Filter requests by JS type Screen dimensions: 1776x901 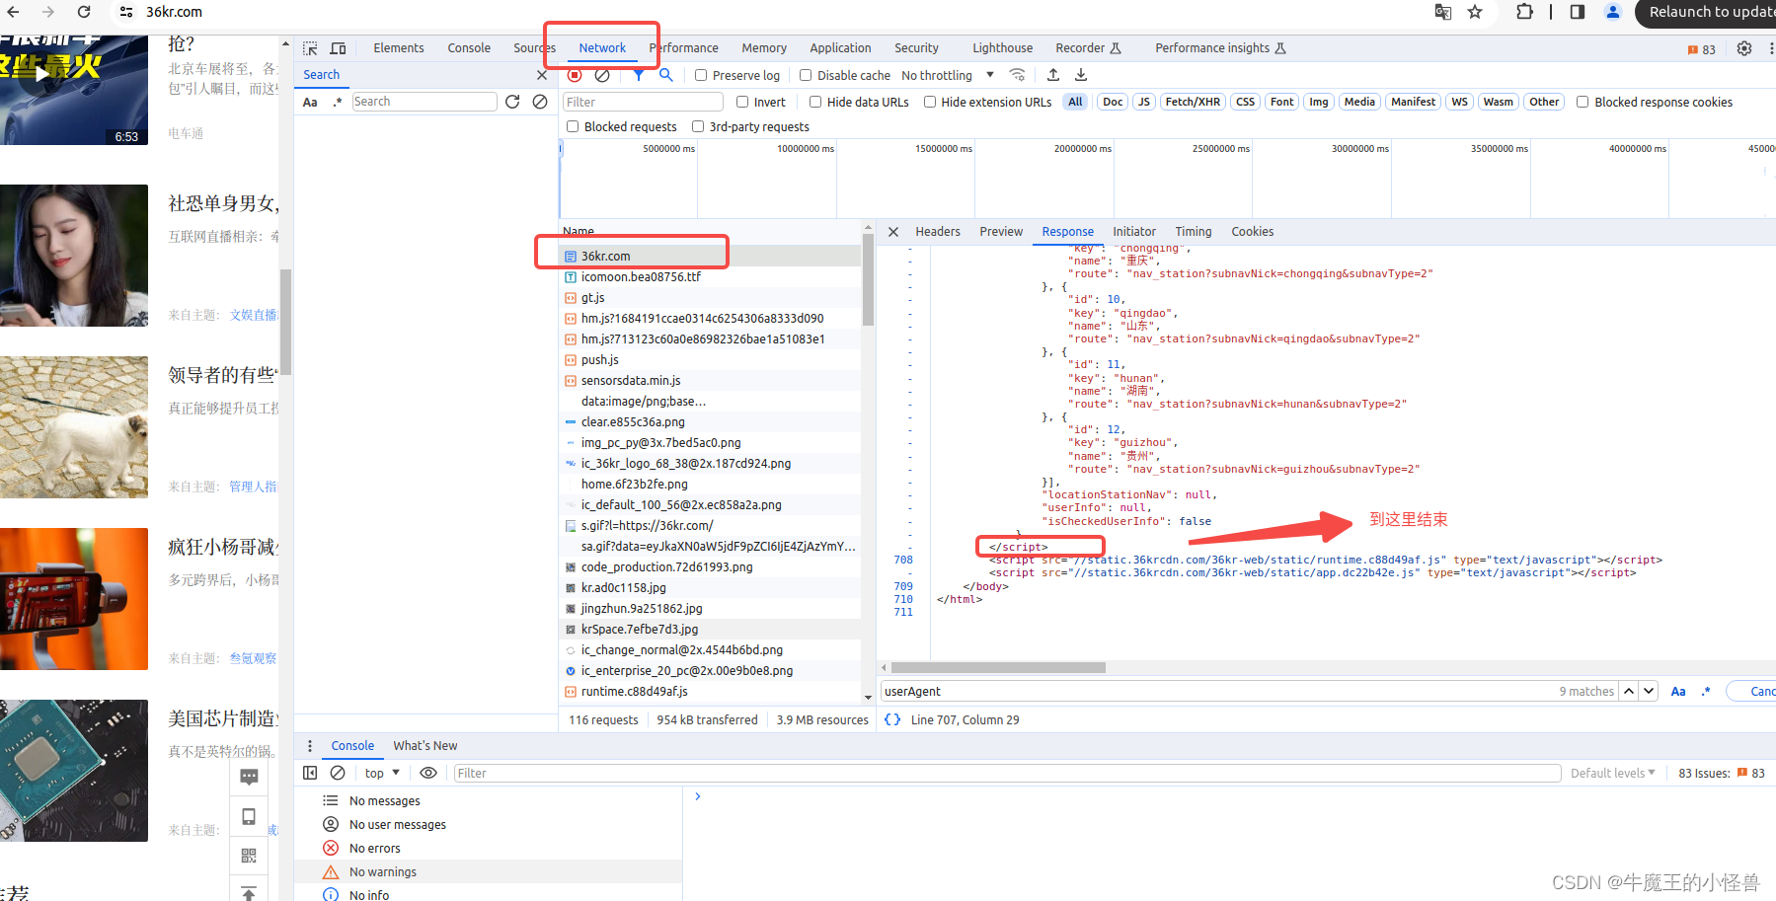(1144, 102)
